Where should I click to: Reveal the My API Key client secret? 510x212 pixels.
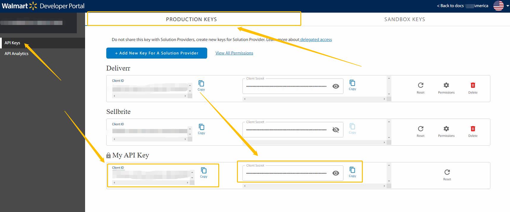[336, 173]
